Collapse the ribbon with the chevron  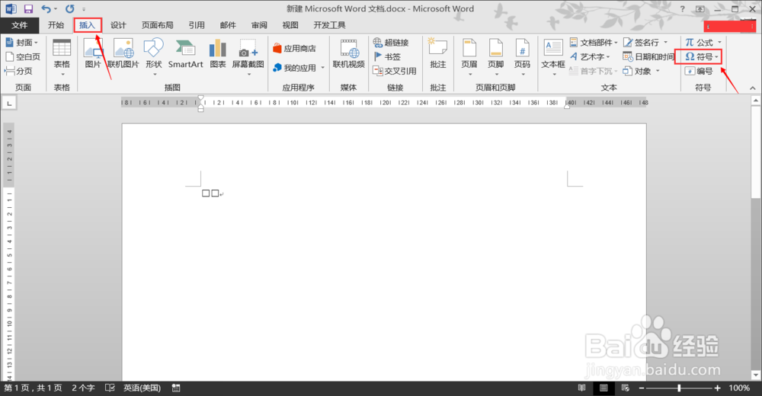(752, 88)
